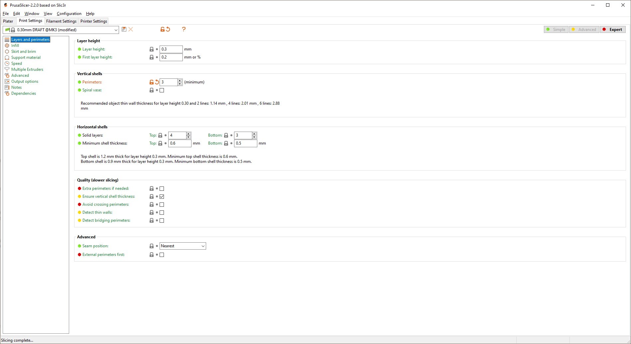Switch to the Filament Settings tab

[x=61, y=21]
